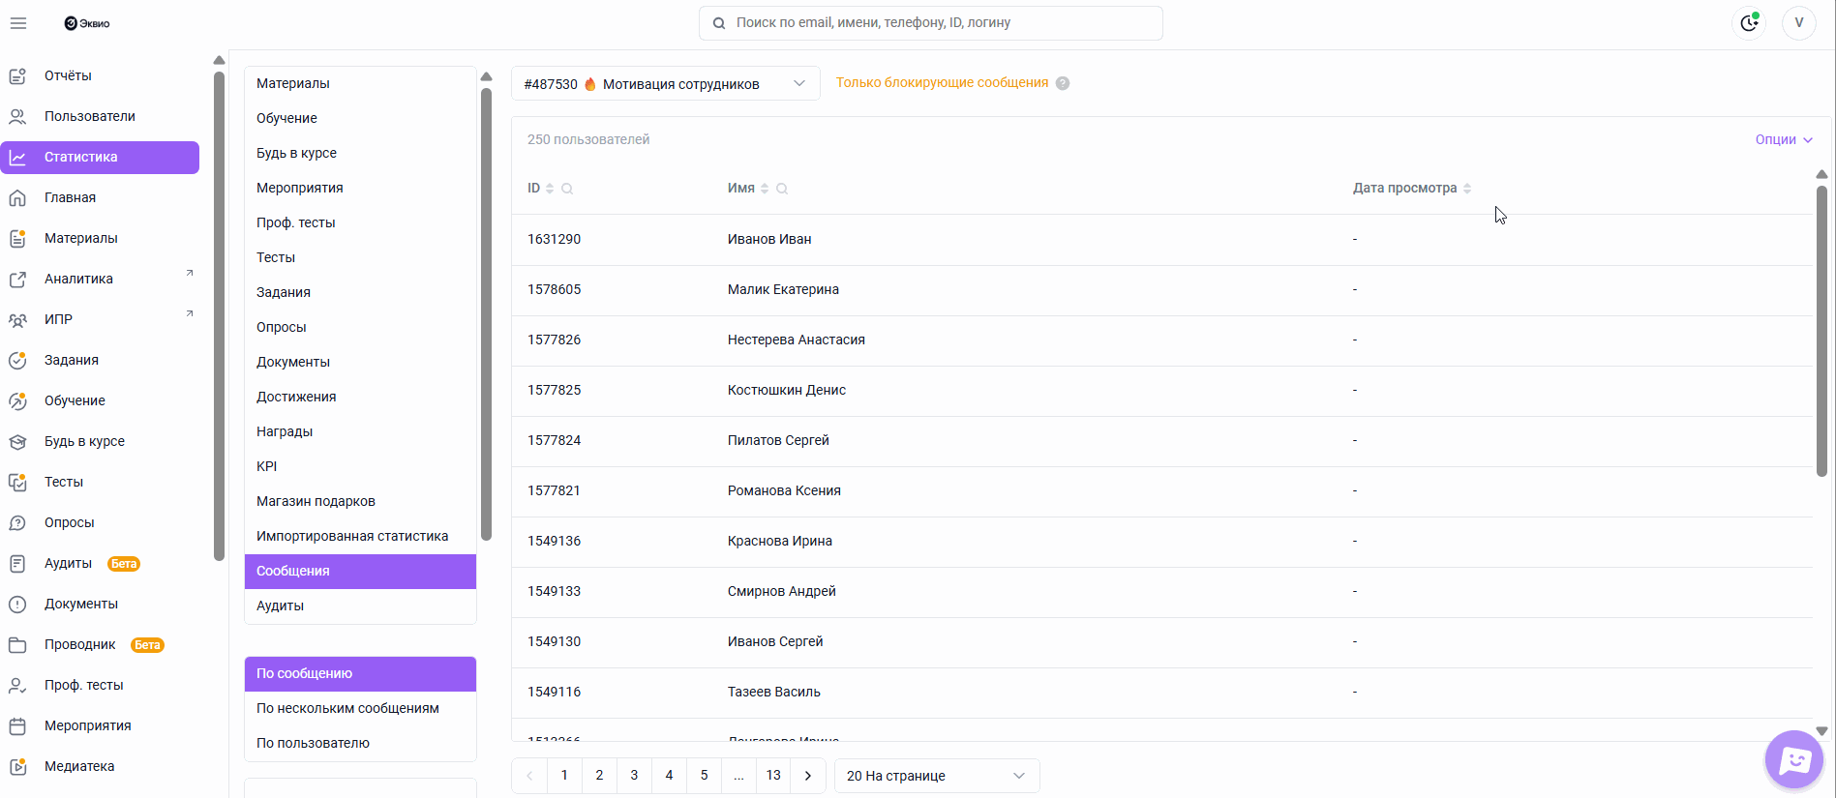
Task: Open the 20 На странице page-size dropdown
Action: [937, 776]
